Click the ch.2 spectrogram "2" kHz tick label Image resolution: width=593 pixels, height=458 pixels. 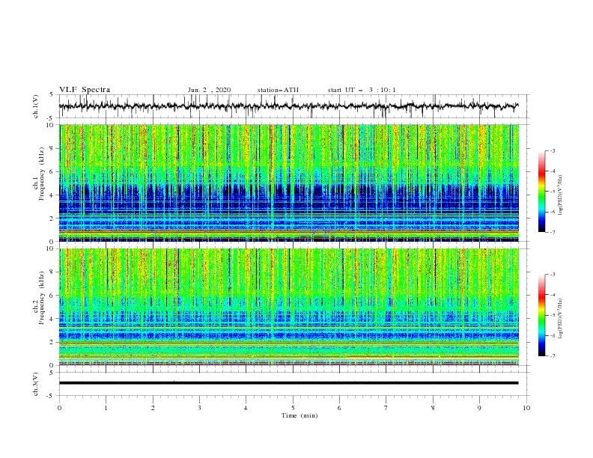click(x=52, y=342)
